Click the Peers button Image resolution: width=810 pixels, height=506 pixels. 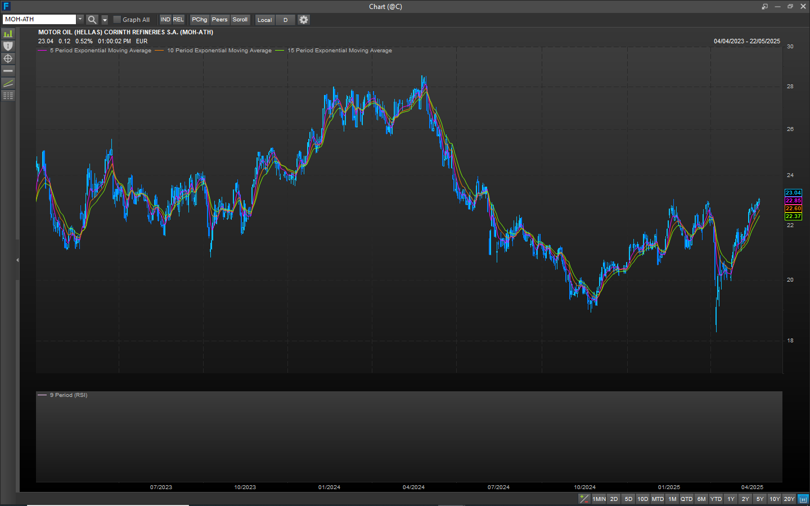pos(219,20)
